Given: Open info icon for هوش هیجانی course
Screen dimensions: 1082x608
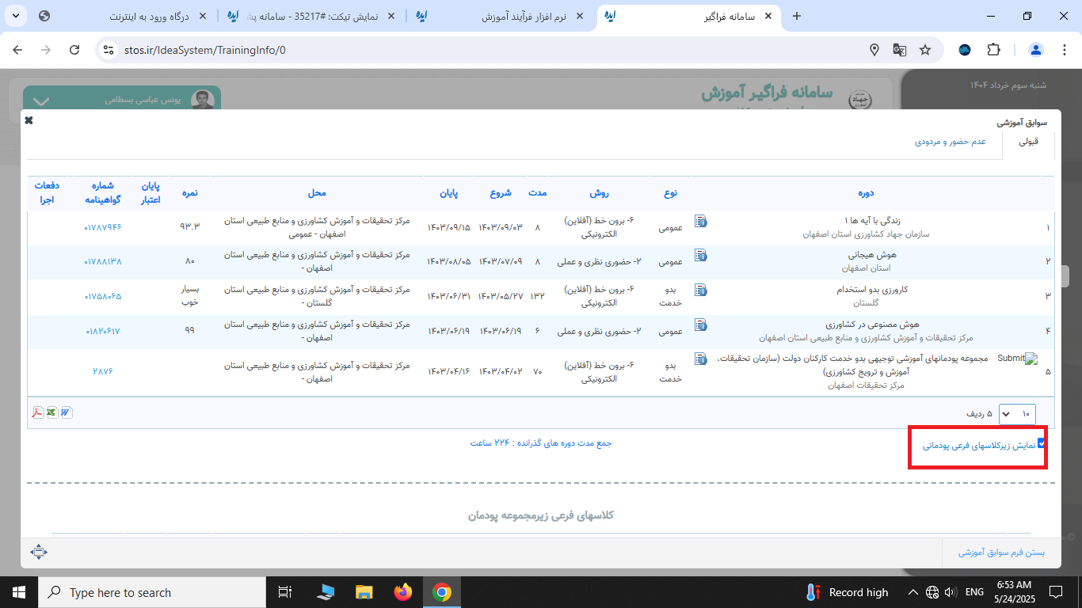Looking at the screenshot, I should (700, 256).
